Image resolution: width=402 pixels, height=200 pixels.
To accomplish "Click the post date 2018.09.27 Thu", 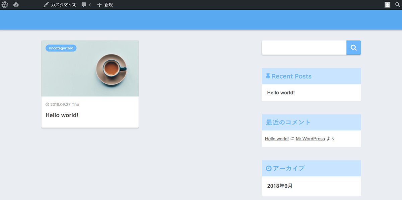I will (x=65, y=105).
